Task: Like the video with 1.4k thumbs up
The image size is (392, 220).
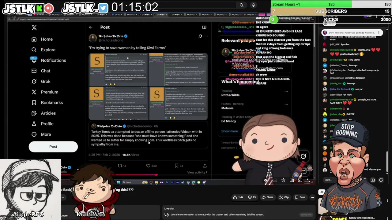Action: click(x=238, y=197)
